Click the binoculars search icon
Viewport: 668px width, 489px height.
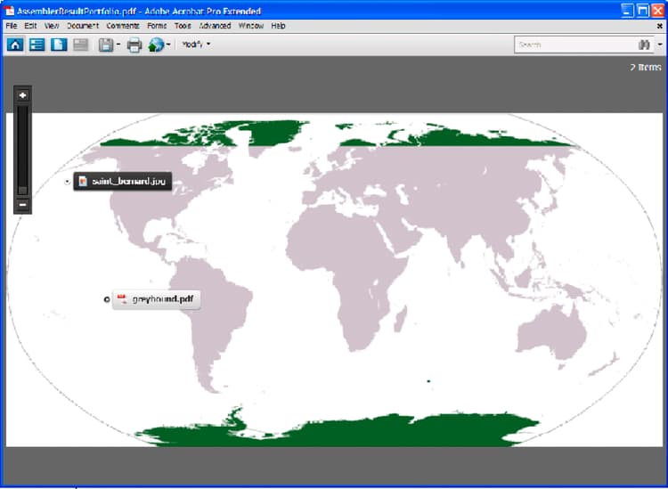click(644, 45)
